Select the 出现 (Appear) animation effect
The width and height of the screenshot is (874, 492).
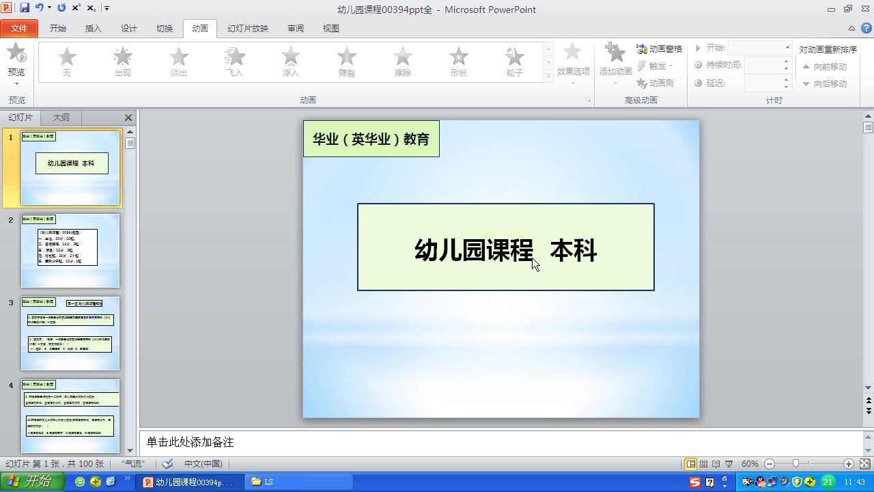coord(123,61)
